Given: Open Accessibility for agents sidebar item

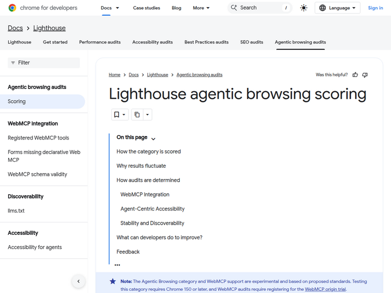Looking at the screenshot, I should tap(35, 247).
